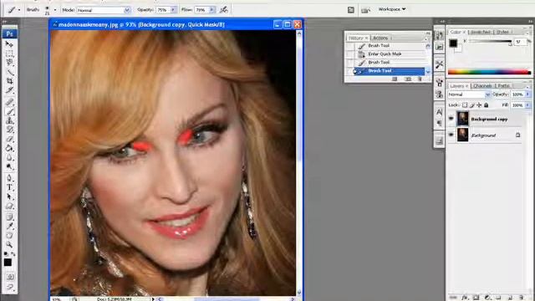The width and height of the screenshot is (535, 301).
Task: Select the Rectangular Marquee tool
Action: tap(9, 54)
